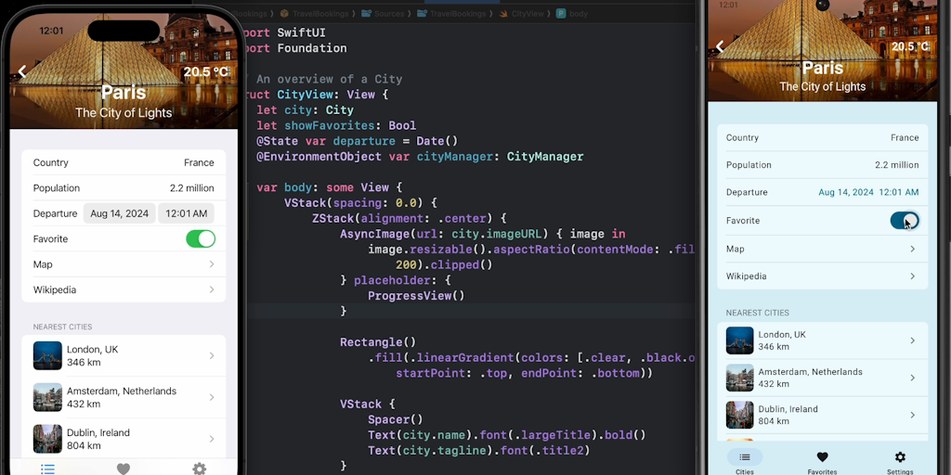The image size is (951, 475).
Task: Tap the back chevron on the iOS phone
Action: click(22, 71)
